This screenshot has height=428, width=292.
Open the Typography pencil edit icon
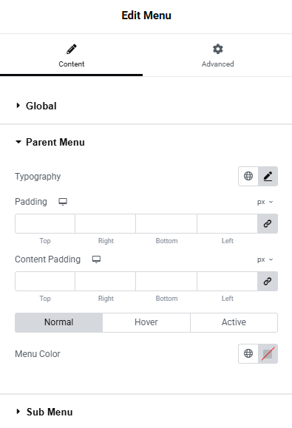[268, 176]
